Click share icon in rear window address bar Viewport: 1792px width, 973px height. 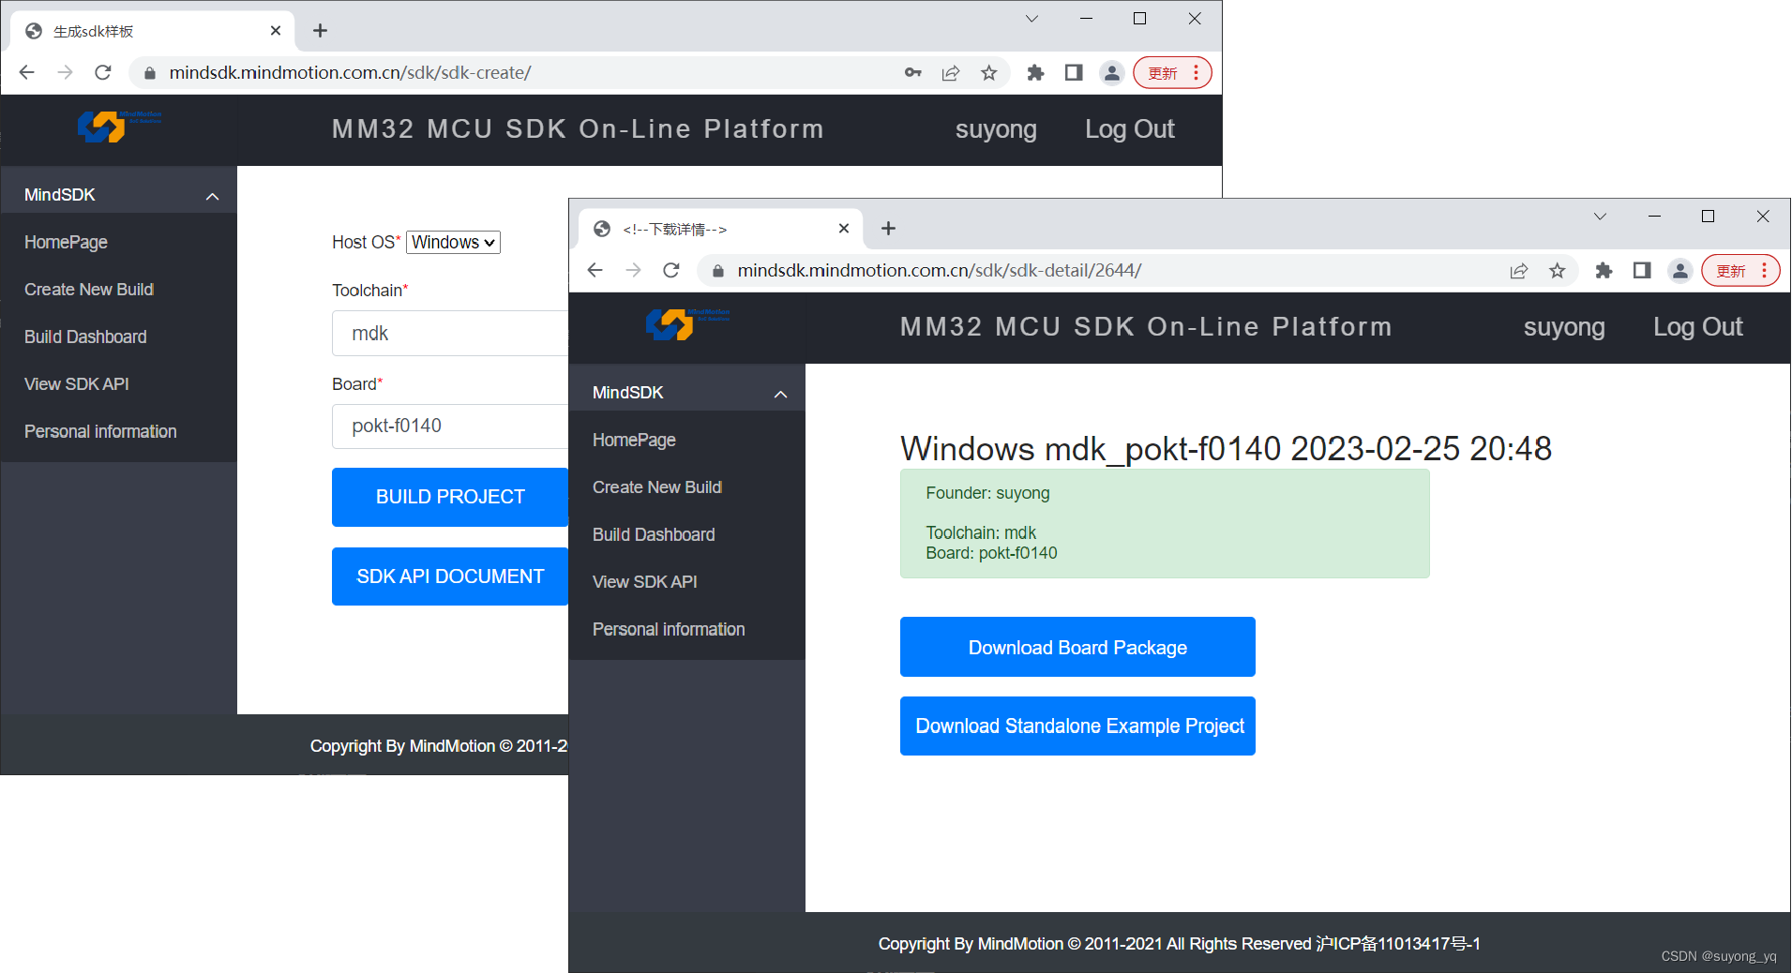pyautogui.click(x=951, y=72)
